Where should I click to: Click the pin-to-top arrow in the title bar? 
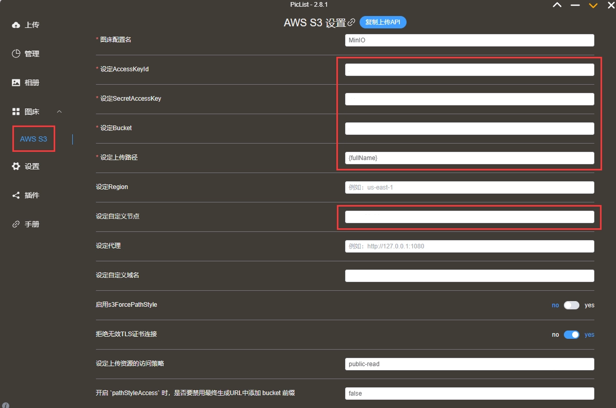tap(557, 5)
